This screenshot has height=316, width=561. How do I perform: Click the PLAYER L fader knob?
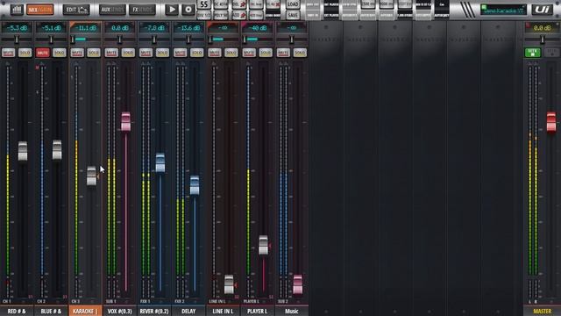[263, 245]
